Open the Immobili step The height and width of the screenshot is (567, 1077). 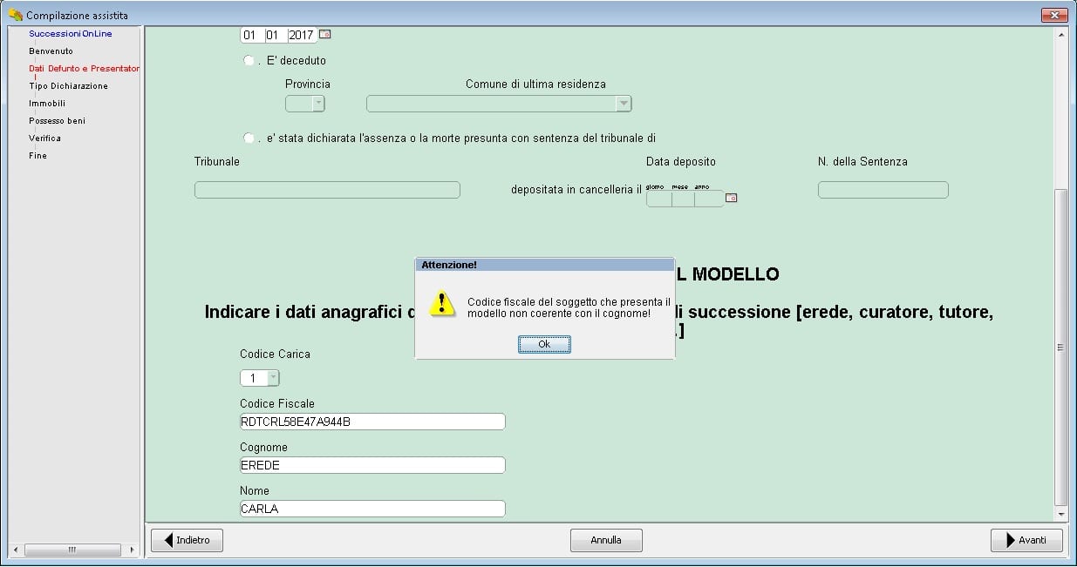[x=47, y=103]
